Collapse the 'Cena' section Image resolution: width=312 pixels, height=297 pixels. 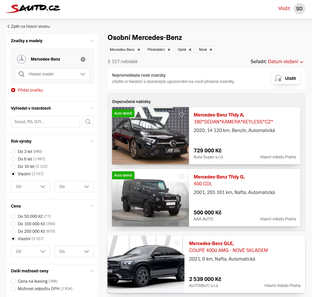pos(92,206)
